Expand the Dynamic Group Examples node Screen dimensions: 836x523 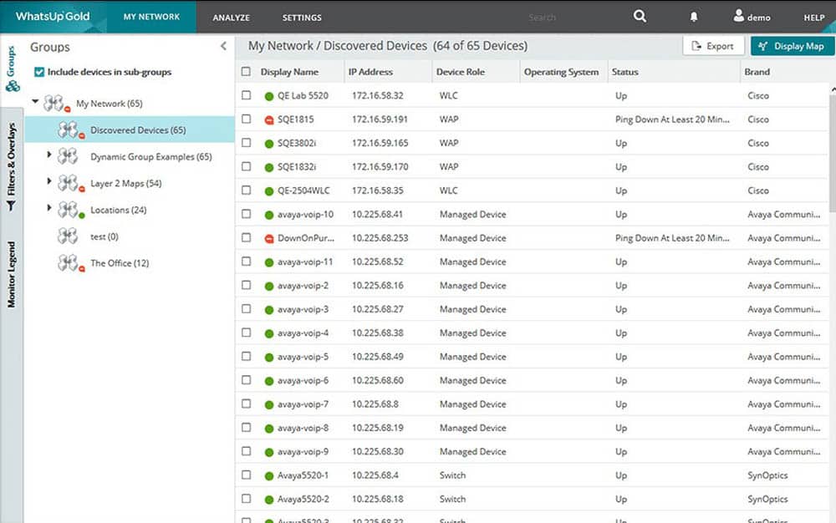[x=49, y=155]
